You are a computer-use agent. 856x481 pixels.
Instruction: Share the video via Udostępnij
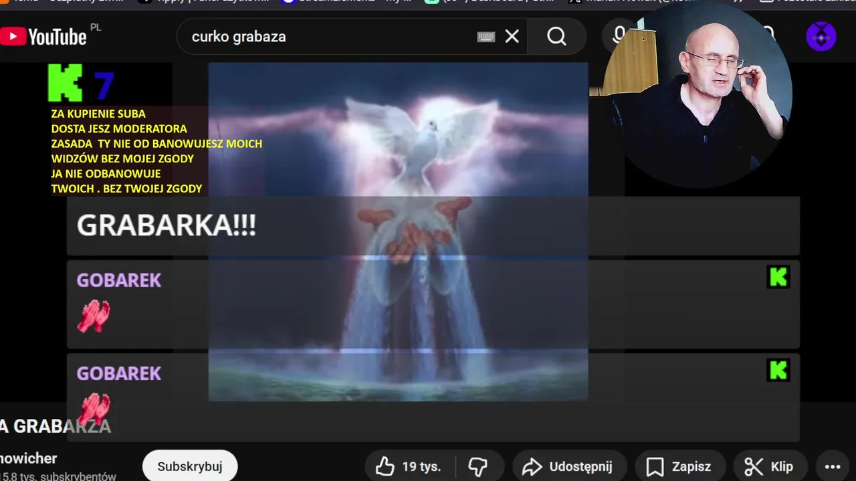pos(569,466)
